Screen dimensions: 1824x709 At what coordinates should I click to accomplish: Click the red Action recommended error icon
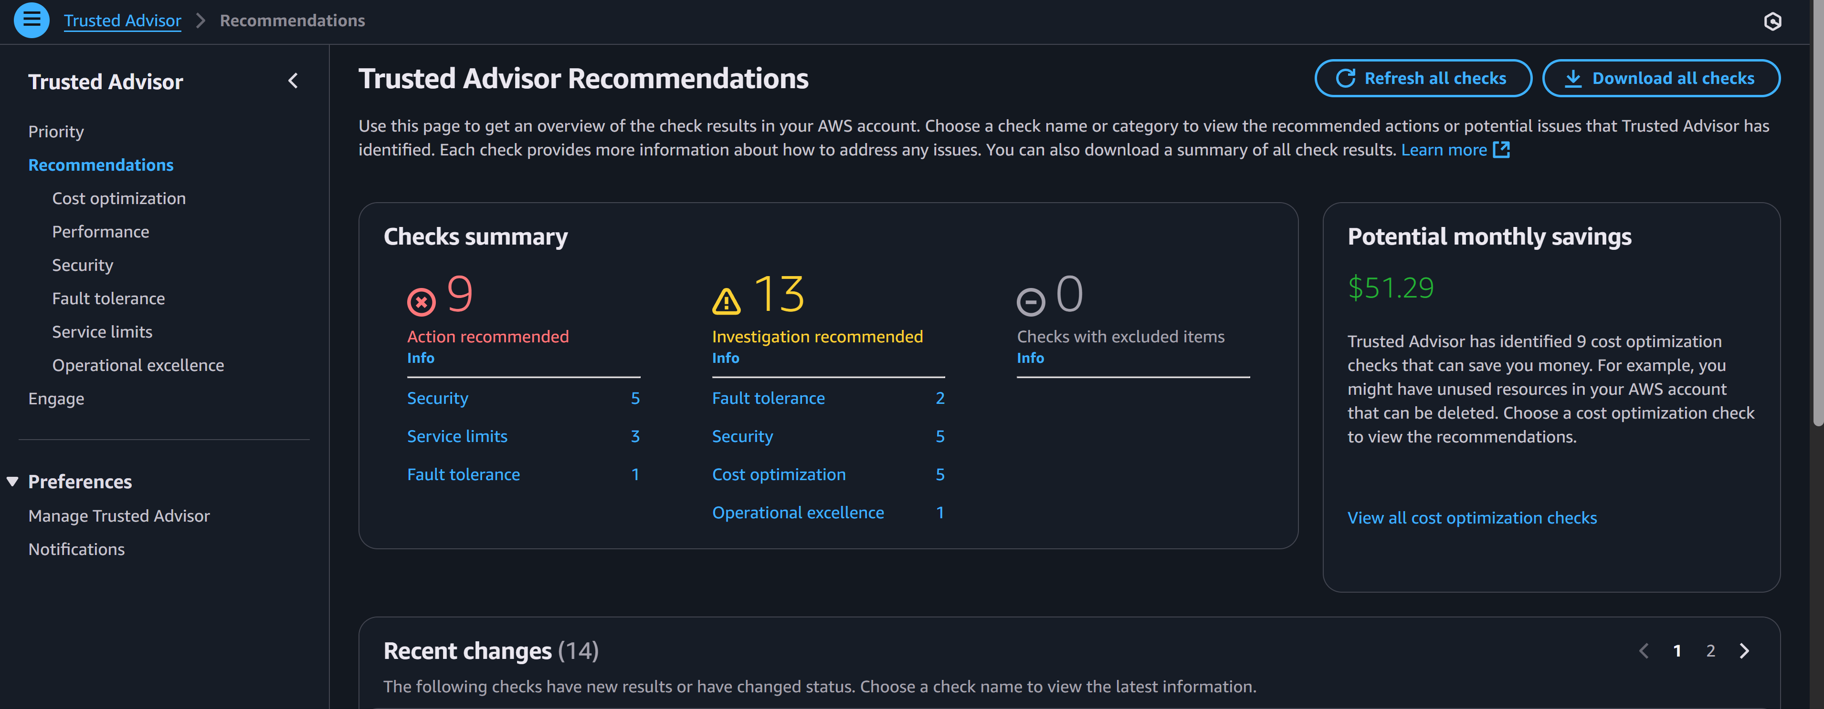click(x=422, y=302)
